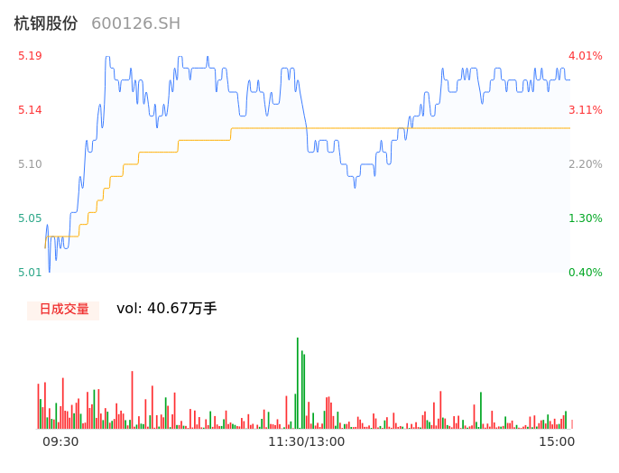Image resolution: width=619 pixels, height=473 pixels.
Task: Click the 5.19 top price axis label
Action: (x=30, y=56)
